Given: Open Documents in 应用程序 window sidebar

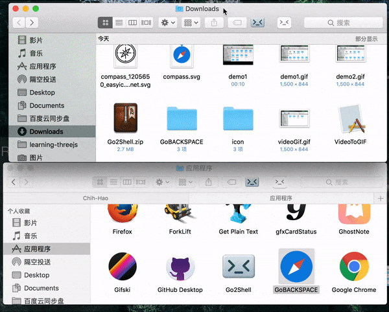Looking at the screenshot, I should tap(47, 288).
